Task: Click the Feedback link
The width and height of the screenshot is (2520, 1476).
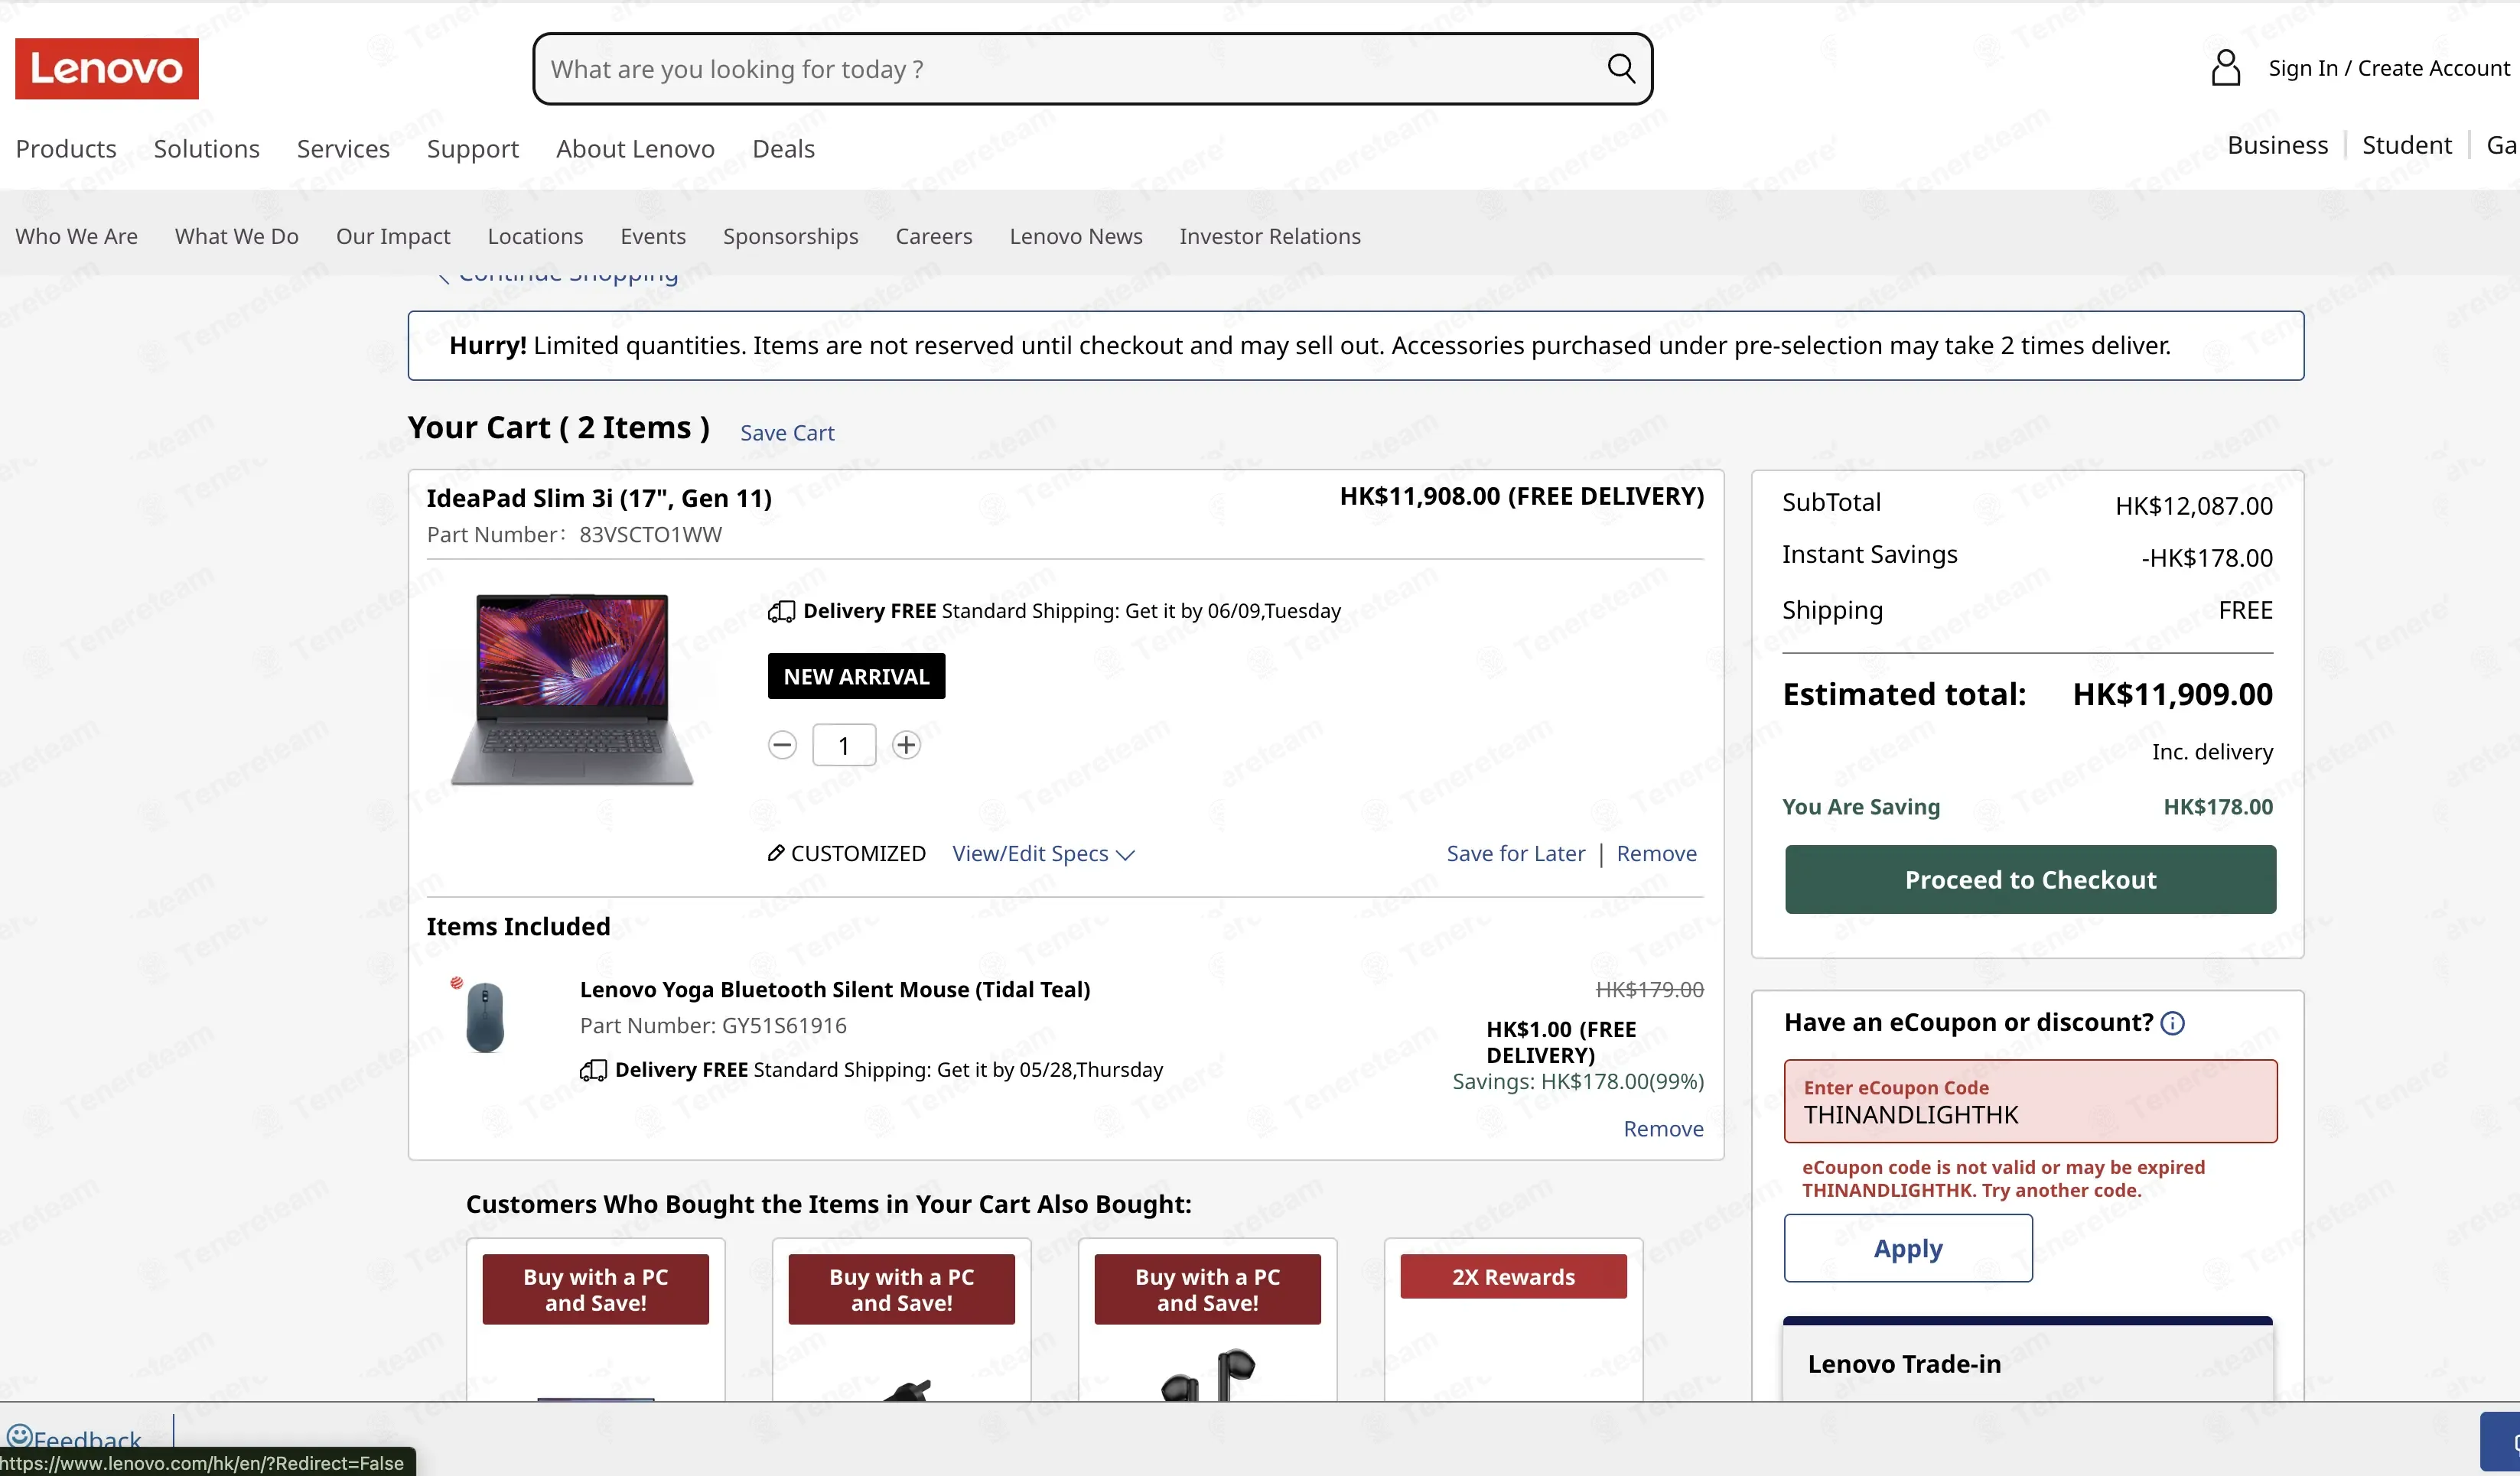Action: pos(87,1439)
